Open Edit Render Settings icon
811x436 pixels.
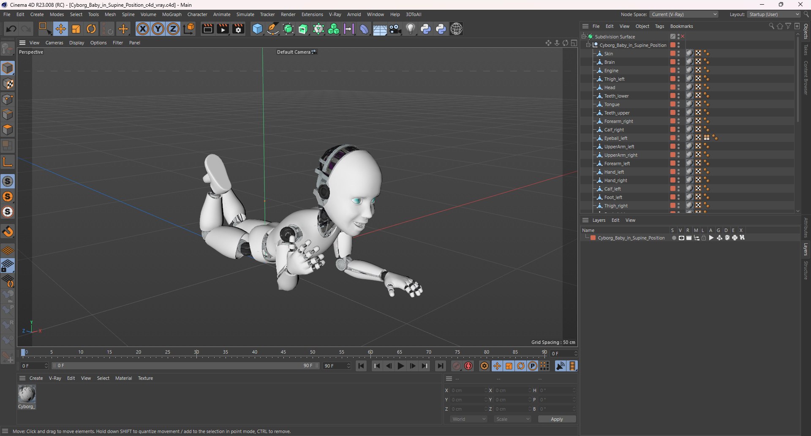(239, 29)
